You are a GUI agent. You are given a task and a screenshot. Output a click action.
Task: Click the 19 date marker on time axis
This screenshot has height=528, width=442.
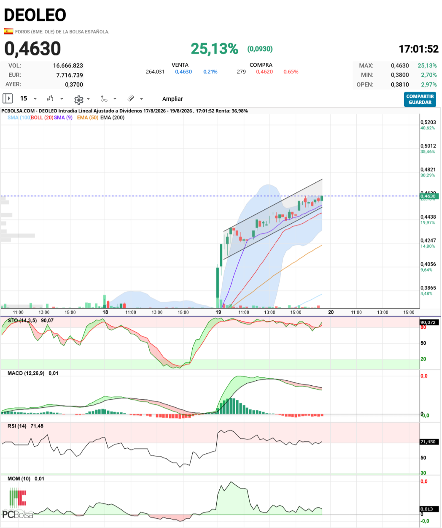click(x=218, y=312)
